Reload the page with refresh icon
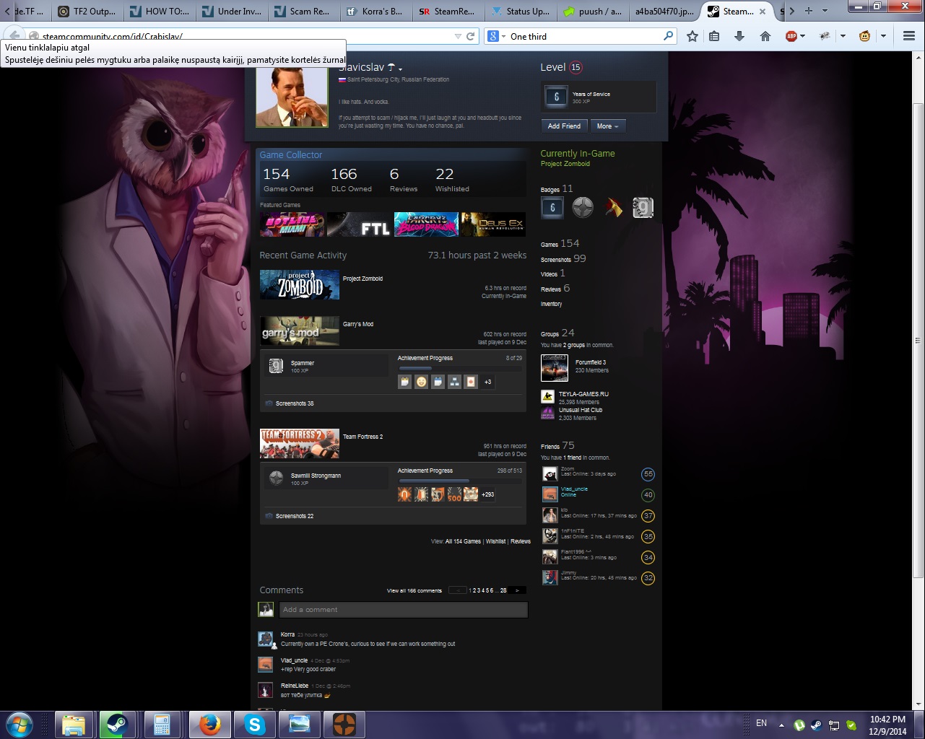The height and width of the screenshot is (739, 925). (471, 36)
